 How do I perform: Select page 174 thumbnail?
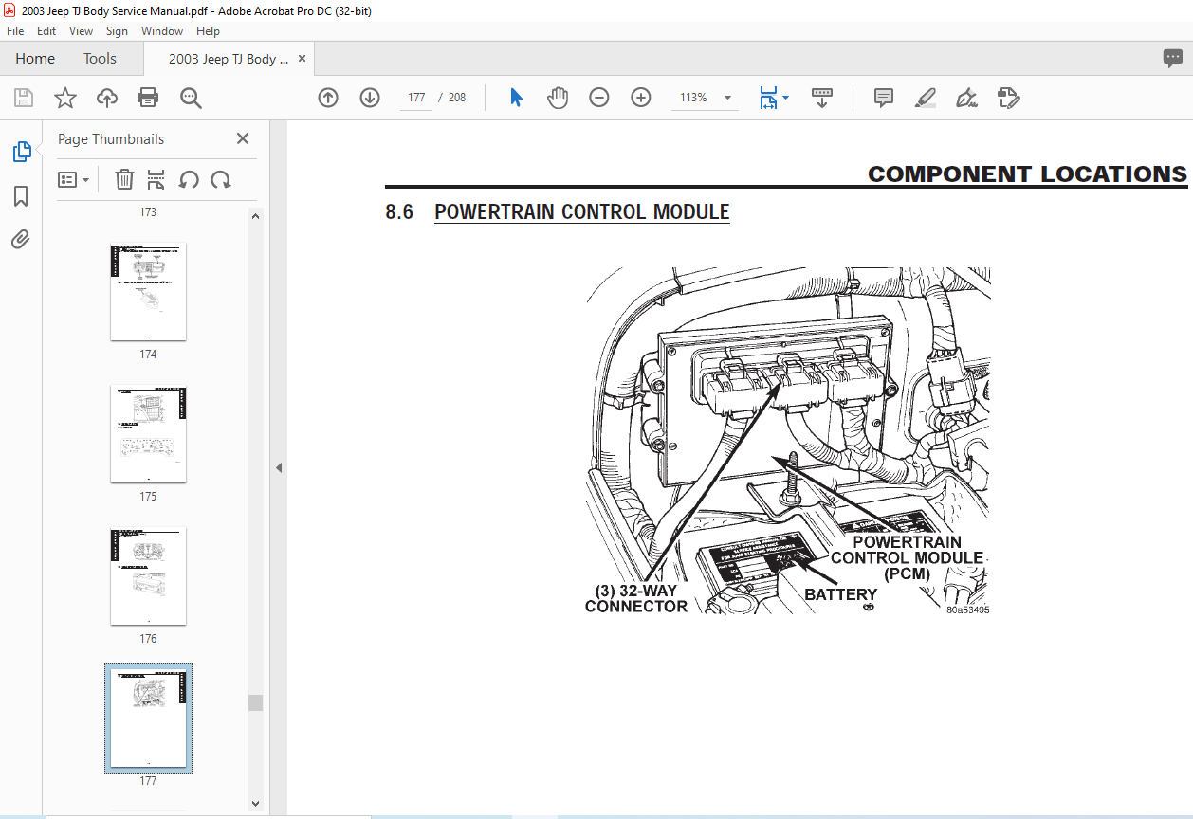point(148,292)
